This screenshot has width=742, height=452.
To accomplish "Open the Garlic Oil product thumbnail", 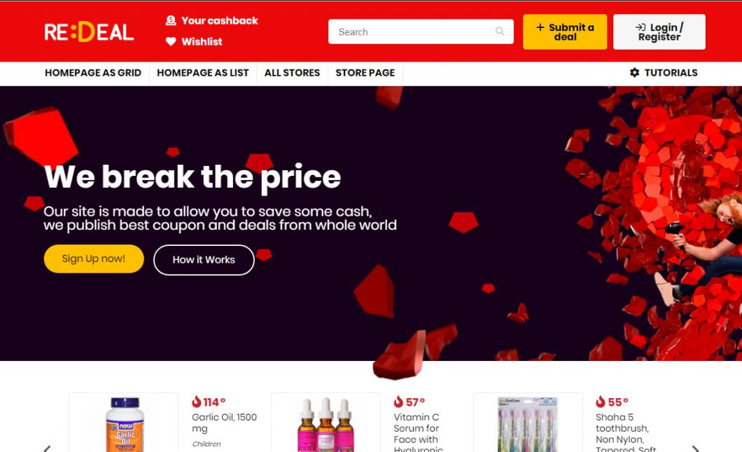I will click(123, 423).
